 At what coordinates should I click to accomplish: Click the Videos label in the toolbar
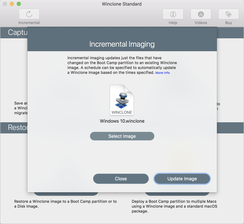click(201, 23)
